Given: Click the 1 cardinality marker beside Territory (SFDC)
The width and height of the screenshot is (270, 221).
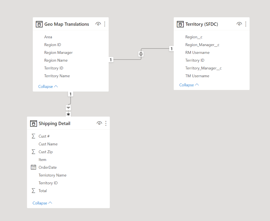Looking at the screenshot, I should pyautogui.click(x=171, y=49).
